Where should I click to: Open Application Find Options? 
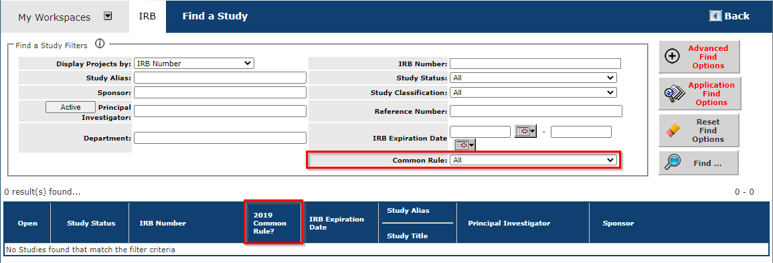pyautogui.click(x=699, y=94)
